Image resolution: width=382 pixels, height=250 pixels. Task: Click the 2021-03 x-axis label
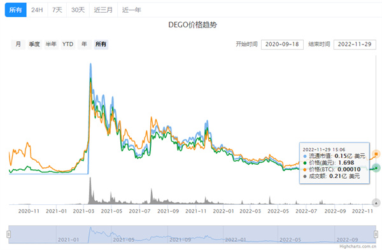pyautogui.click(x=83, y=211)
